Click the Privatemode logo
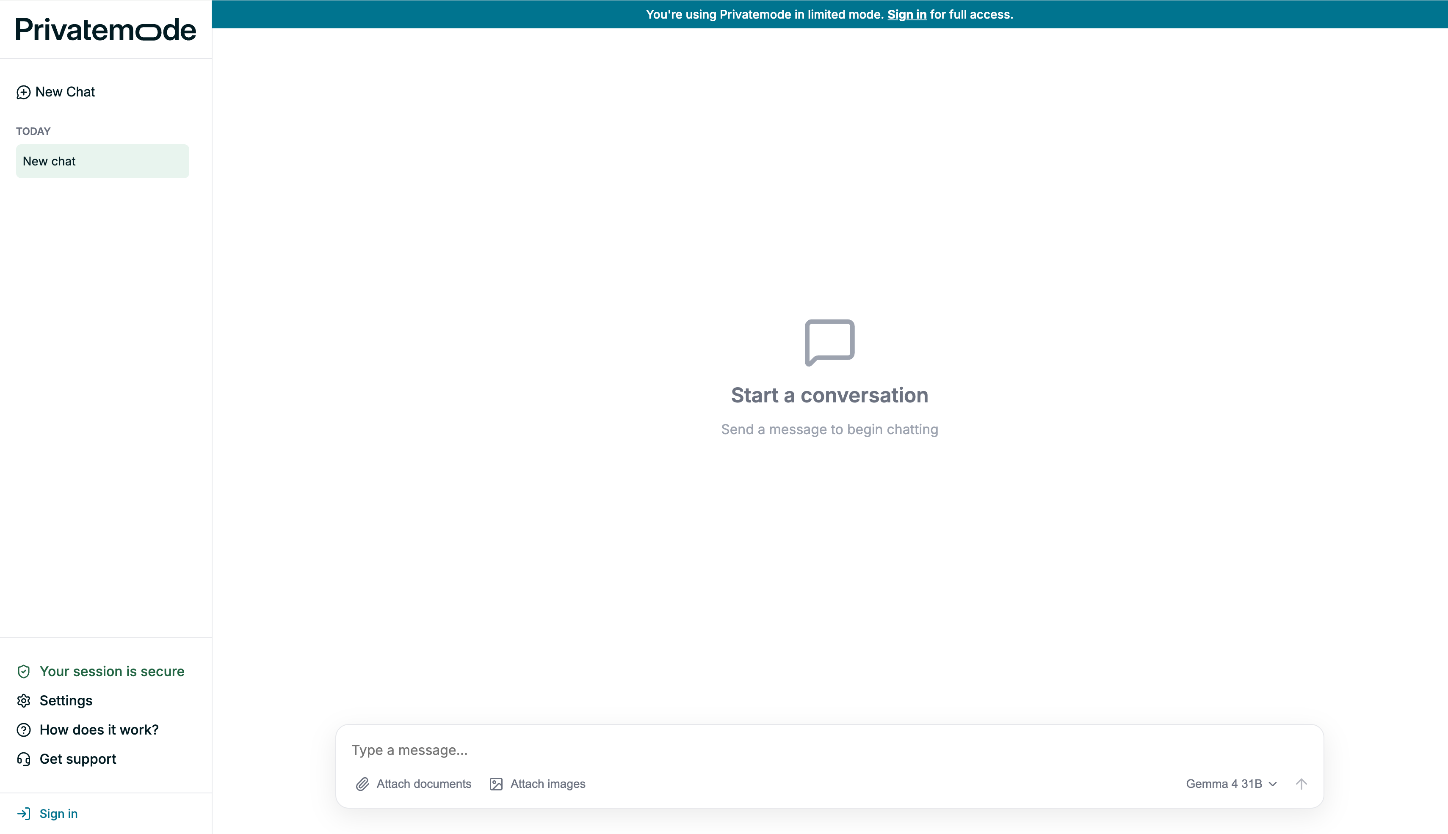The width and height of the screenshot is (1448, 834). point(105,29)
